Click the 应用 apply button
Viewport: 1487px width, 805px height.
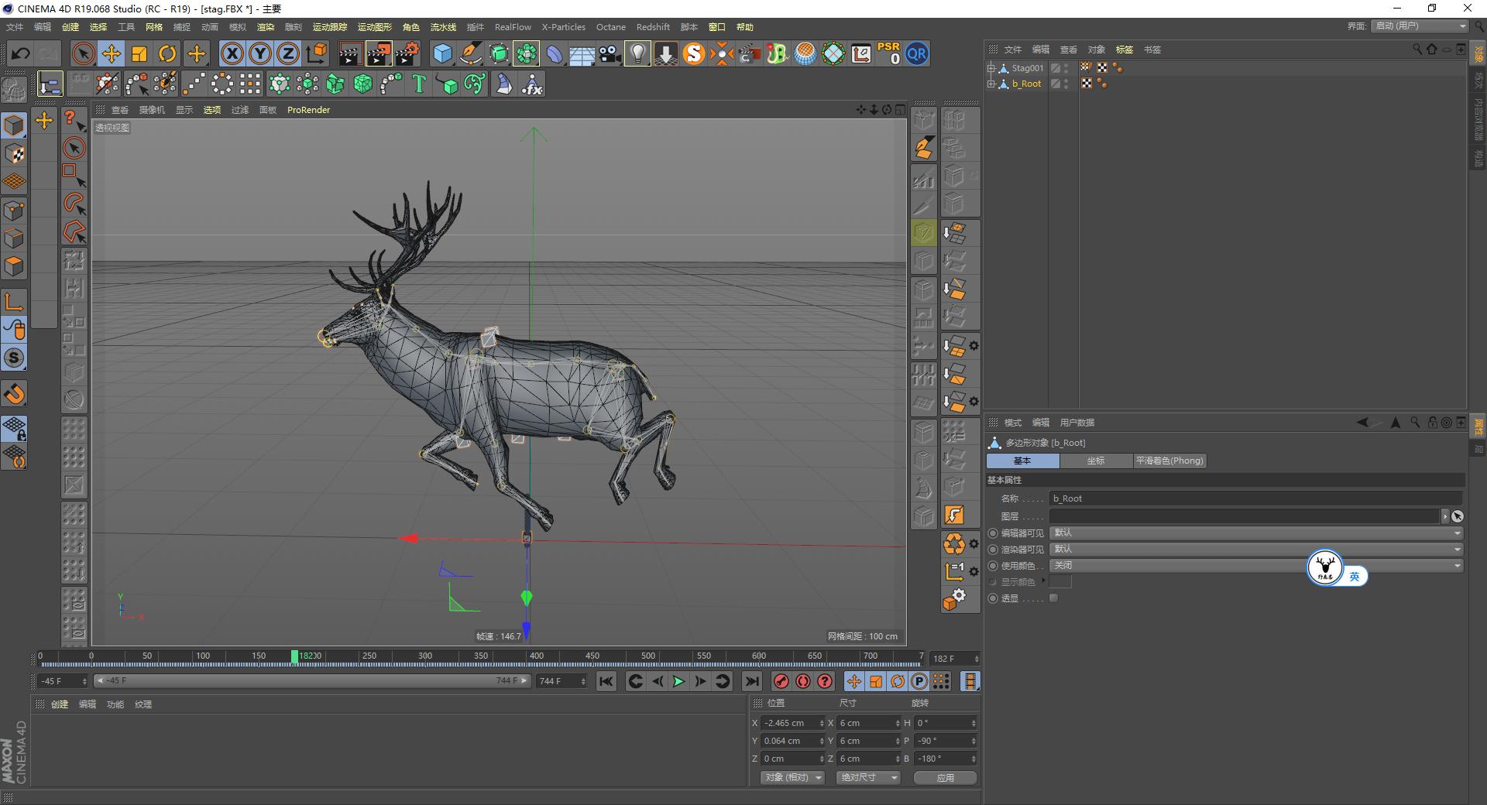click(x=945, y=778)
